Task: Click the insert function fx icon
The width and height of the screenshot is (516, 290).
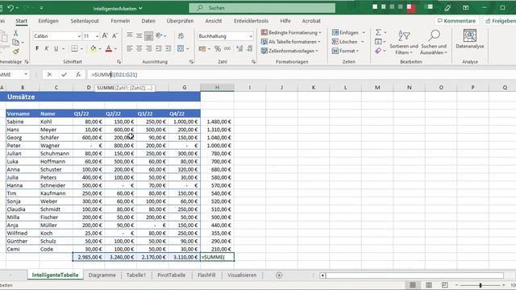Action: click(78, 75)
